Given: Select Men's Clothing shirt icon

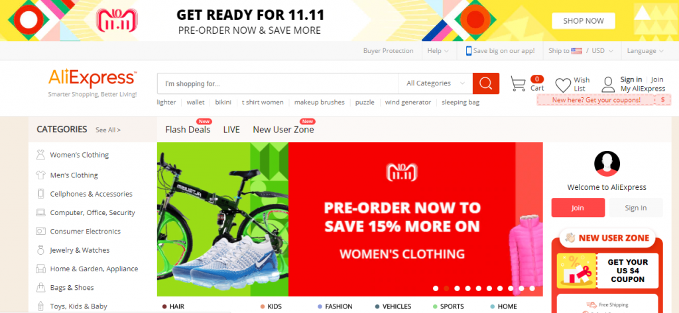Looking at the screenshot, I should (40, 175).
